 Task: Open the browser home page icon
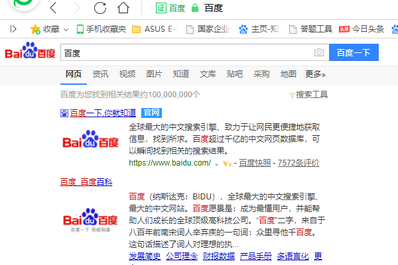[123, 7]
